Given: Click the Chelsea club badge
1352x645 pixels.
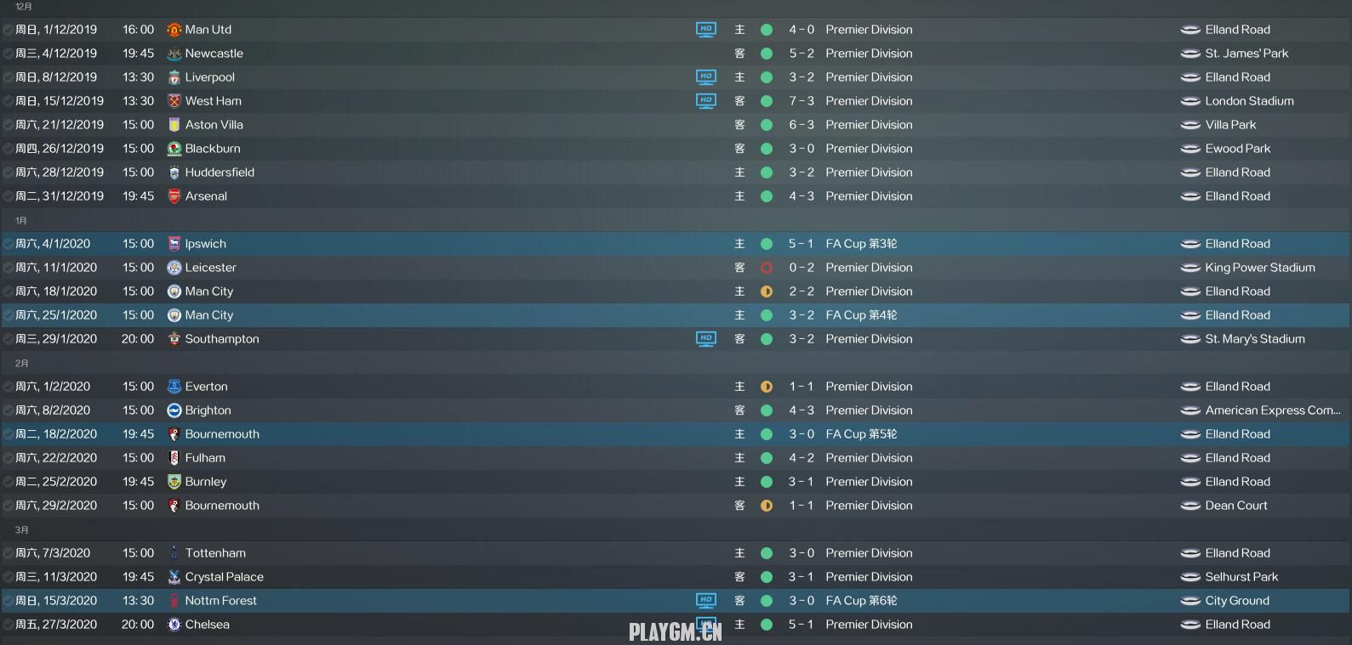Looking at the screenshot, I should pos(174,625).
